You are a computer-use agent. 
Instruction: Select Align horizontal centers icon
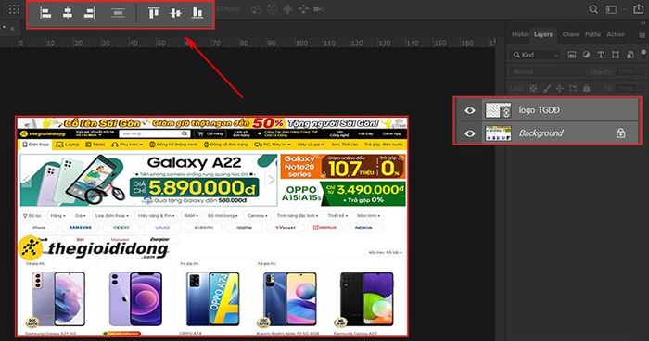(x=68, y=13)
